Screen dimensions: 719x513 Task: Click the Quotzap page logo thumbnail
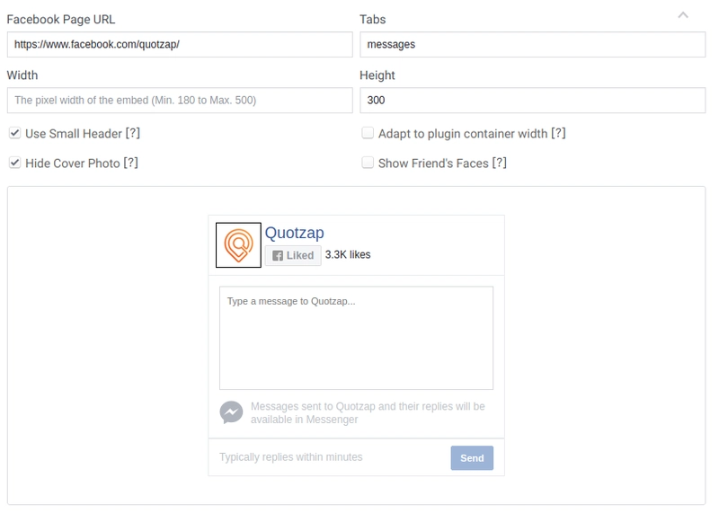(238, 245)
